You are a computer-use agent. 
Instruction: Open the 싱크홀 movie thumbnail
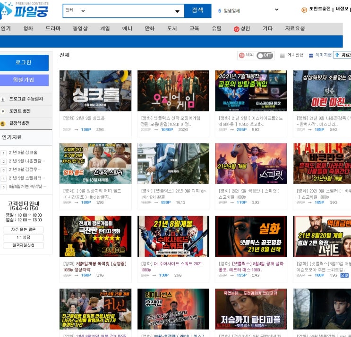point(95,91)
